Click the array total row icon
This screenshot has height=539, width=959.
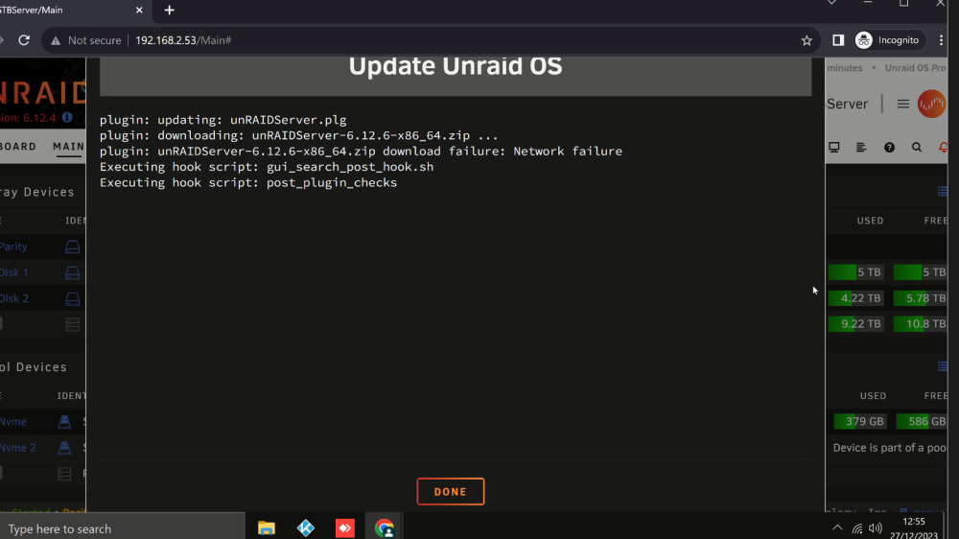(72, 324)
